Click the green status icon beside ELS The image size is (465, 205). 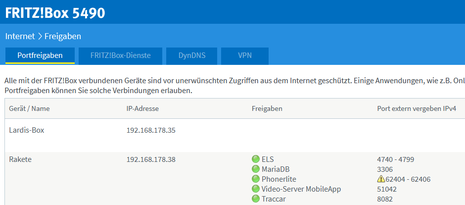click(256, 159)
